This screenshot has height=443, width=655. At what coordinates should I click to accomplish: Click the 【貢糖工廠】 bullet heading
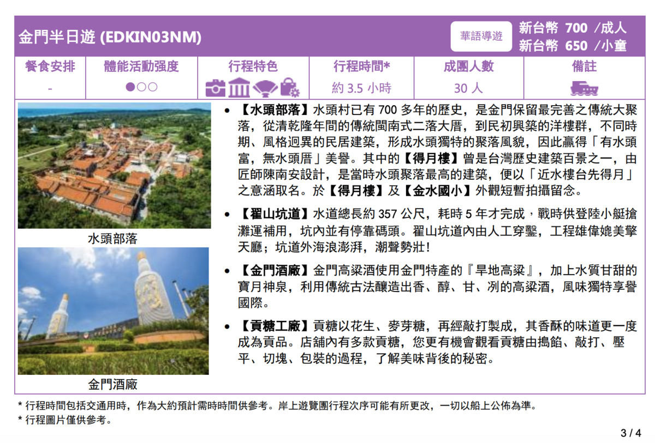pos(274,327)
